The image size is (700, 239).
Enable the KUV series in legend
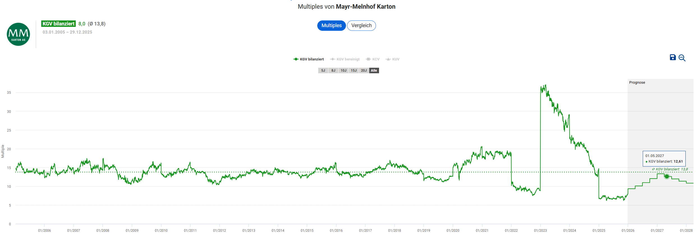(393, 59)
